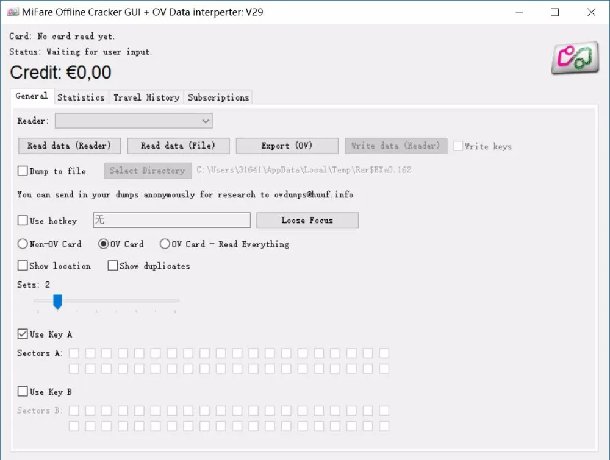610x460 pixels.
Task: Click the Credit €0,00 text
Action: click(x=60, y=73)
